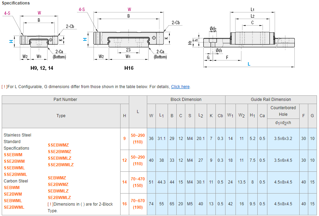
Task: Select part type SSE2BWMZ
Action: (60, 152)
